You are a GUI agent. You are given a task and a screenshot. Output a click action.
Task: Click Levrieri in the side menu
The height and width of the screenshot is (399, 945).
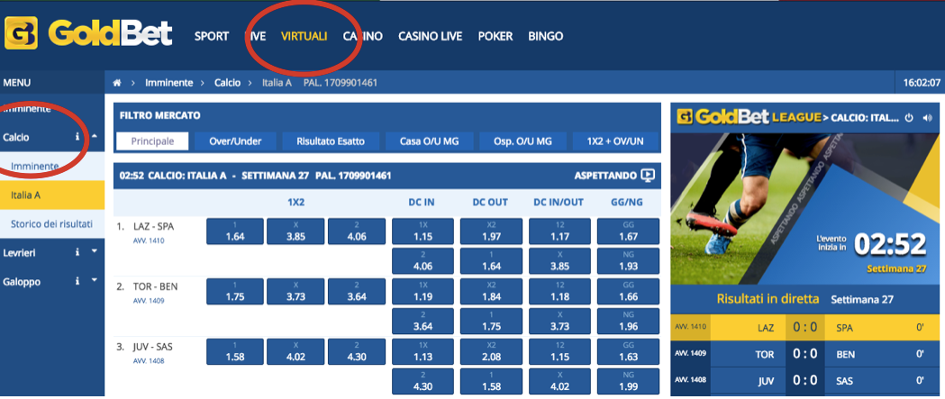tap(19, 252)
